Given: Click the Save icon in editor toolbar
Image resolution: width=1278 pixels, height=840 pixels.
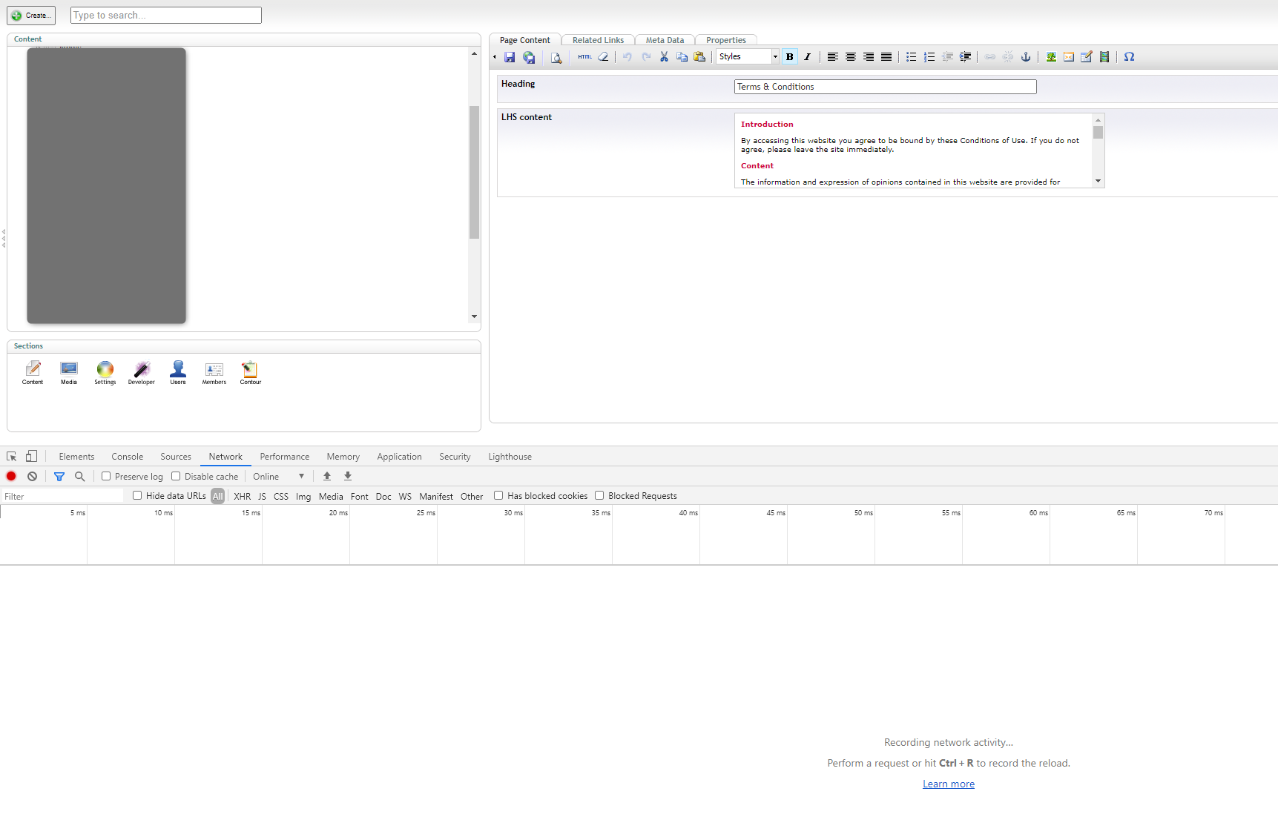Looking at the screenshot, I should coord(510,57).
